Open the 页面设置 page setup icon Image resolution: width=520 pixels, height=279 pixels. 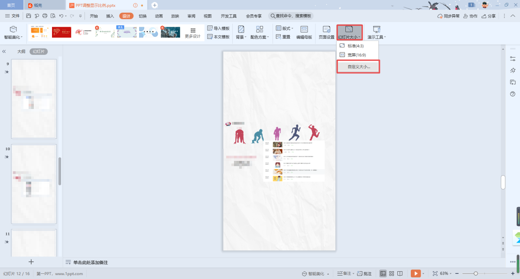[x=326, y=32]
